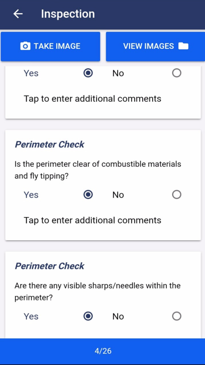
Task: Click the folder icon on View Images
Action: point(184,46)
